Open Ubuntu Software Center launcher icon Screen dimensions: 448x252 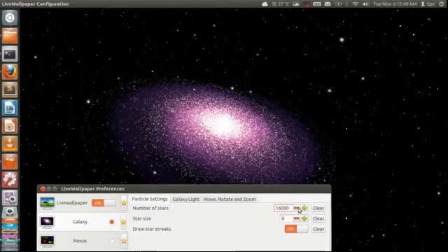[10, 162]
